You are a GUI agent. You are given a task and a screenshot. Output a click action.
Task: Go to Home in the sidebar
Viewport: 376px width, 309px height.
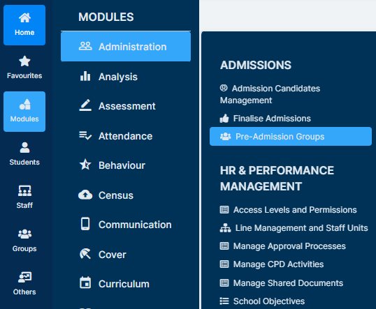[24, 25]
